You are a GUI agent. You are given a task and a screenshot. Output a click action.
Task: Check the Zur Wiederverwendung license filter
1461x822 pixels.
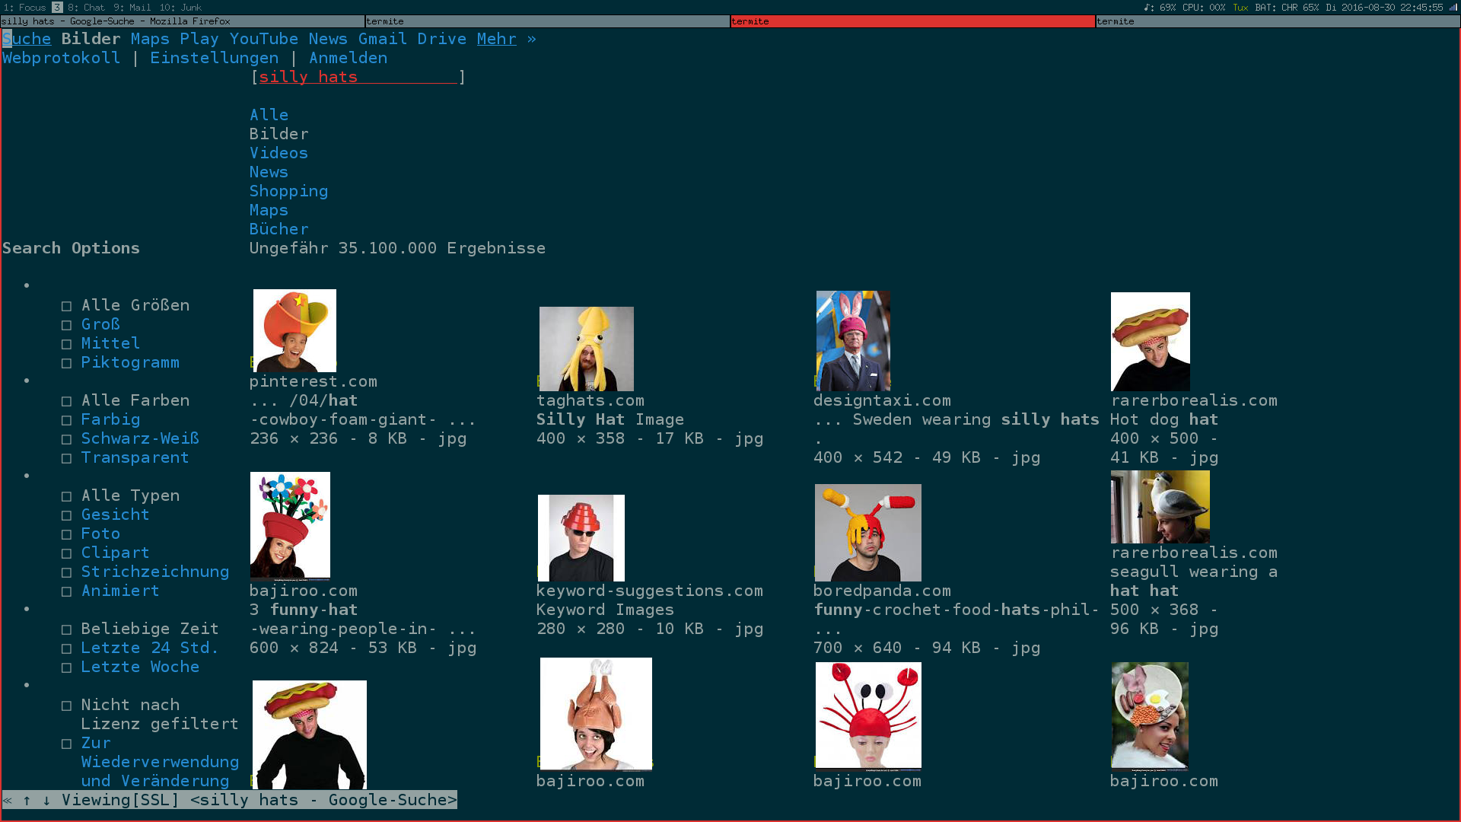tap(66, 743)
